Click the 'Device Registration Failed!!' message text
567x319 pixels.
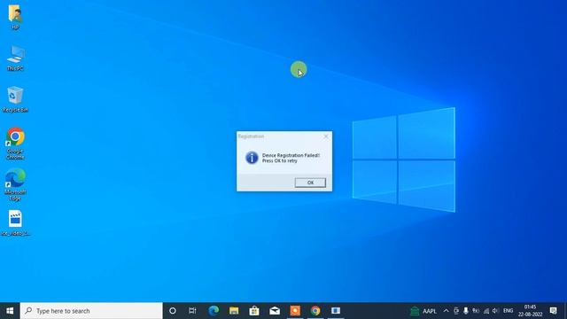(x=291, y=155)
